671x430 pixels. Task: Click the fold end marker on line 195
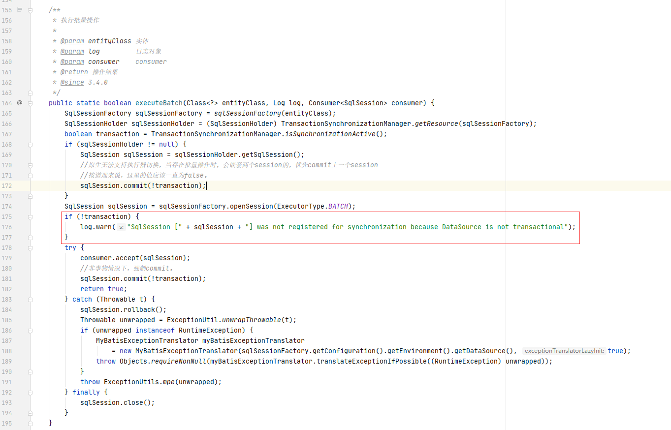point(31,423)
